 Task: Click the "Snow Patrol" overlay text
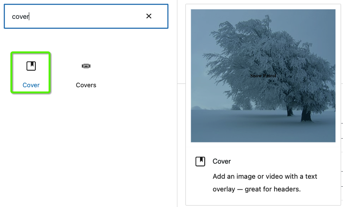263,76
